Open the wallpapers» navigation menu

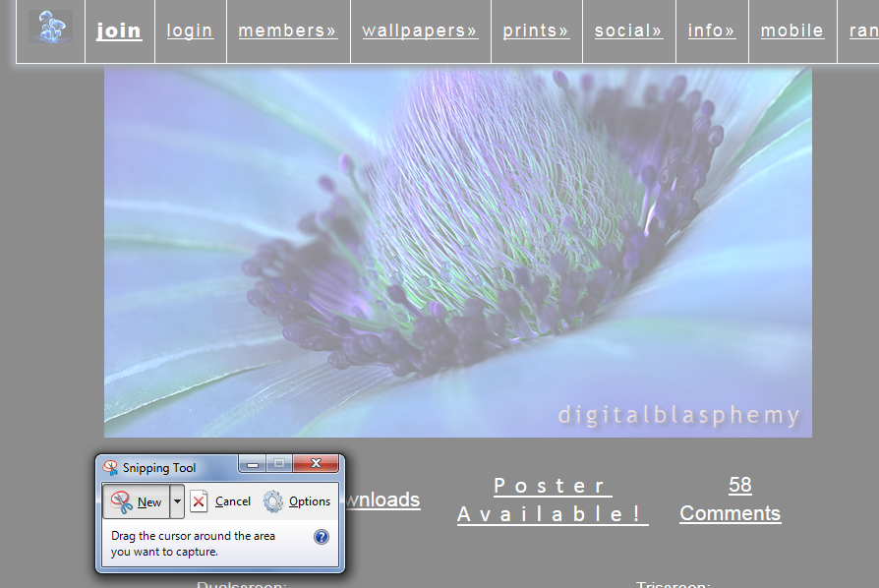[420, 30]
